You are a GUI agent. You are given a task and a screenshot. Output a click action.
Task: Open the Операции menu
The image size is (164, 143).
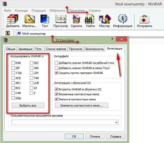(x=39, y=10)
